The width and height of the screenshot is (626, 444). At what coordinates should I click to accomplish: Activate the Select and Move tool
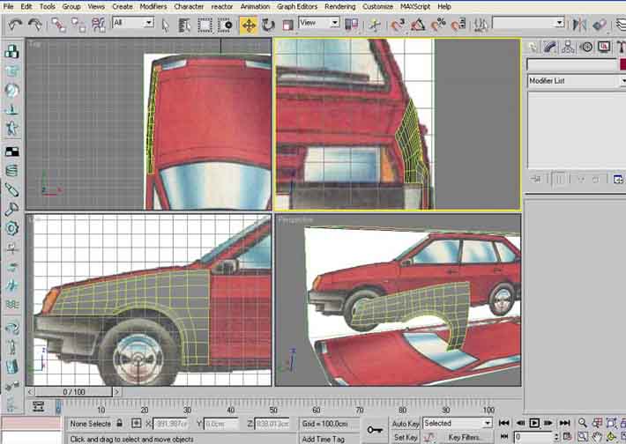(249, 25)
